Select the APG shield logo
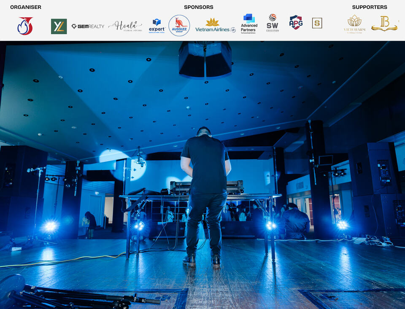Image resolution: width=405 pixels, height=309 pixels. point(296,22)
